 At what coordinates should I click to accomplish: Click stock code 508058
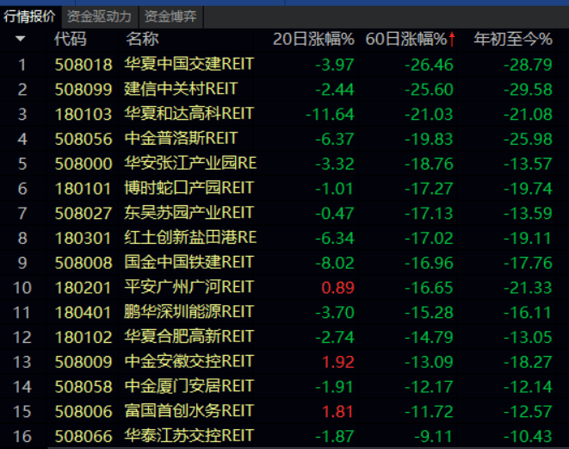click(83, 386)
